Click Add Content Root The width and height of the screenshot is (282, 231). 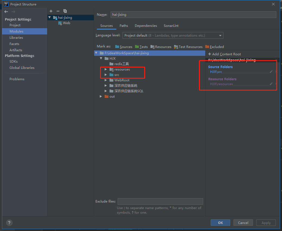pos(225,54)
